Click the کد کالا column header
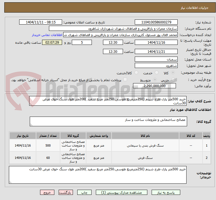The width and height of the screenshot is (216, 200). (x=191, y=136)
